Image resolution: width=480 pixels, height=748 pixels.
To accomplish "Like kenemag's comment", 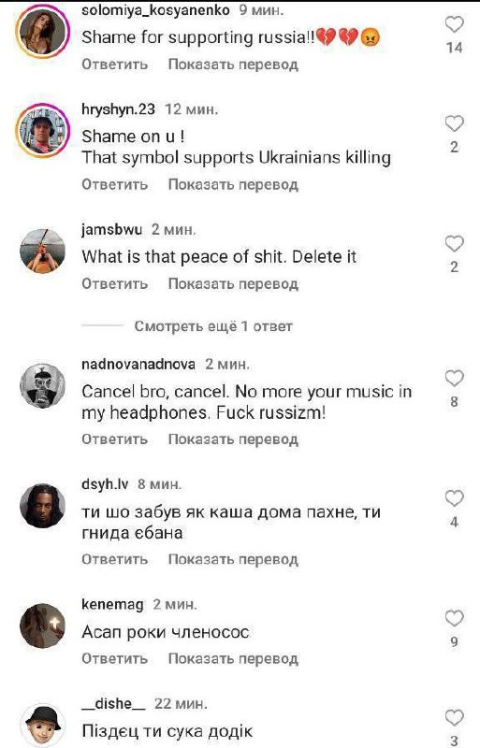I will [454, 619].
